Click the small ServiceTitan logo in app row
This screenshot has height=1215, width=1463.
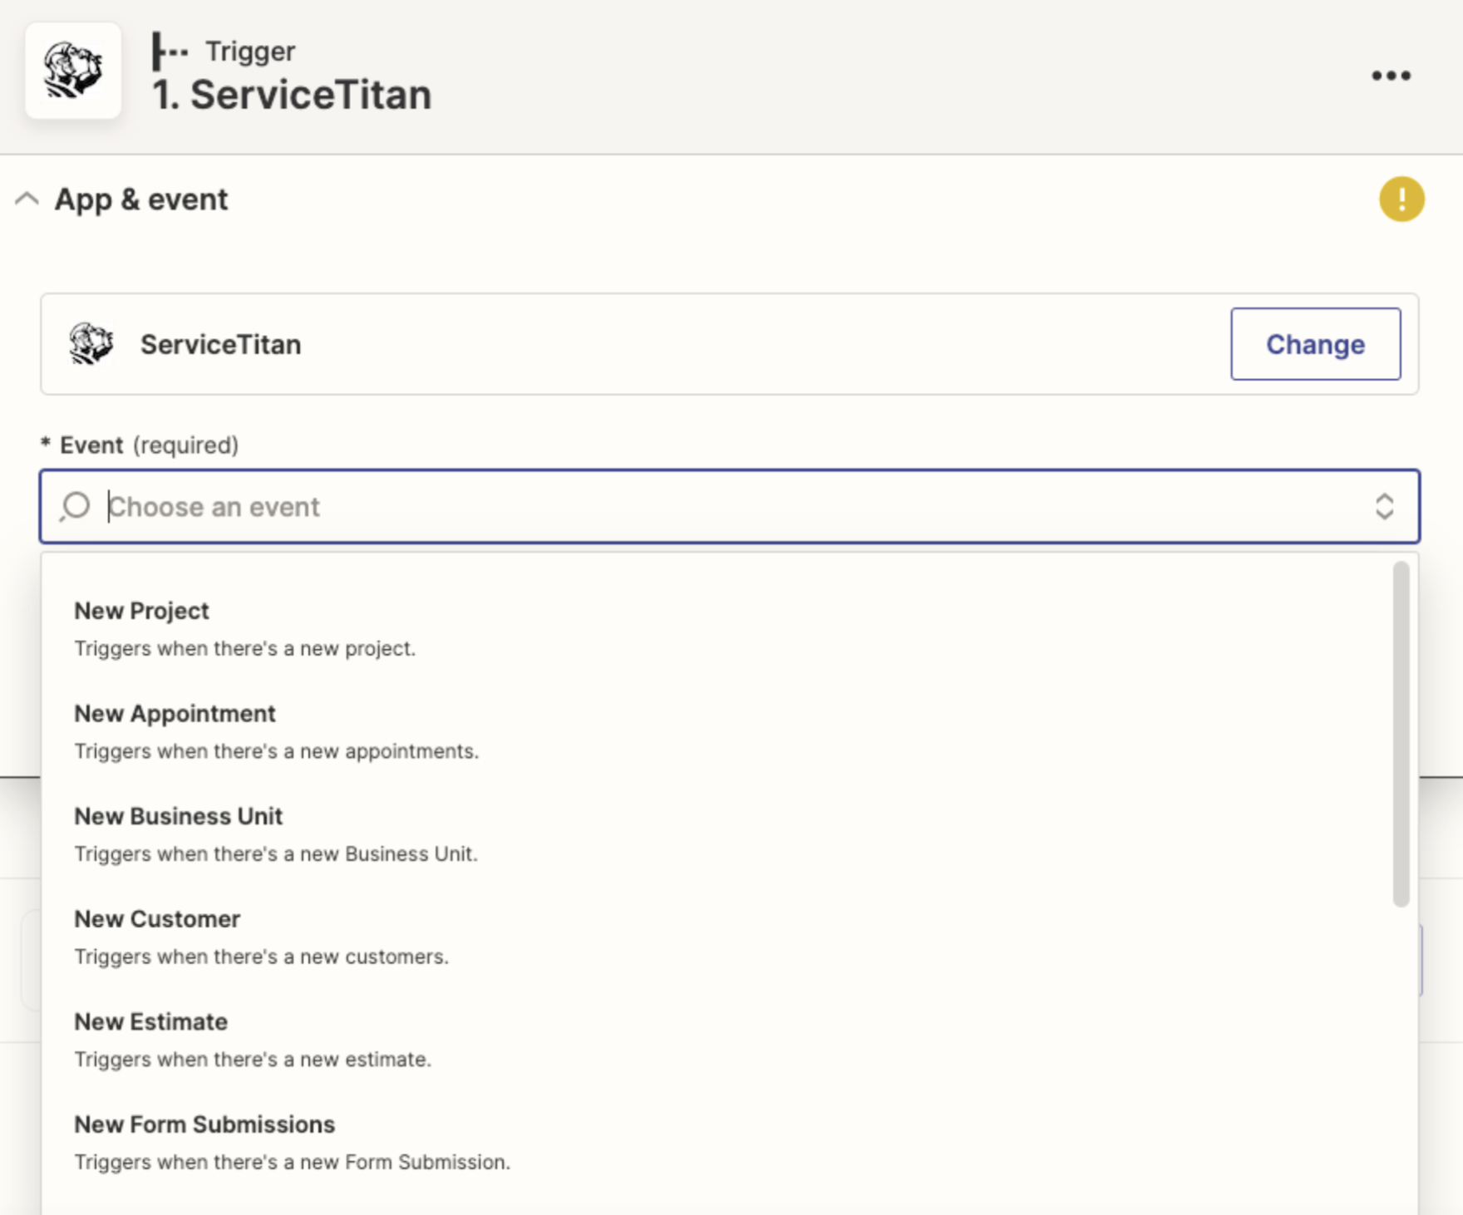91,344
